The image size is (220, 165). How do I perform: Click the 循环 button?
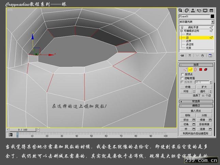pyautogui.click(x=203, y=92)
